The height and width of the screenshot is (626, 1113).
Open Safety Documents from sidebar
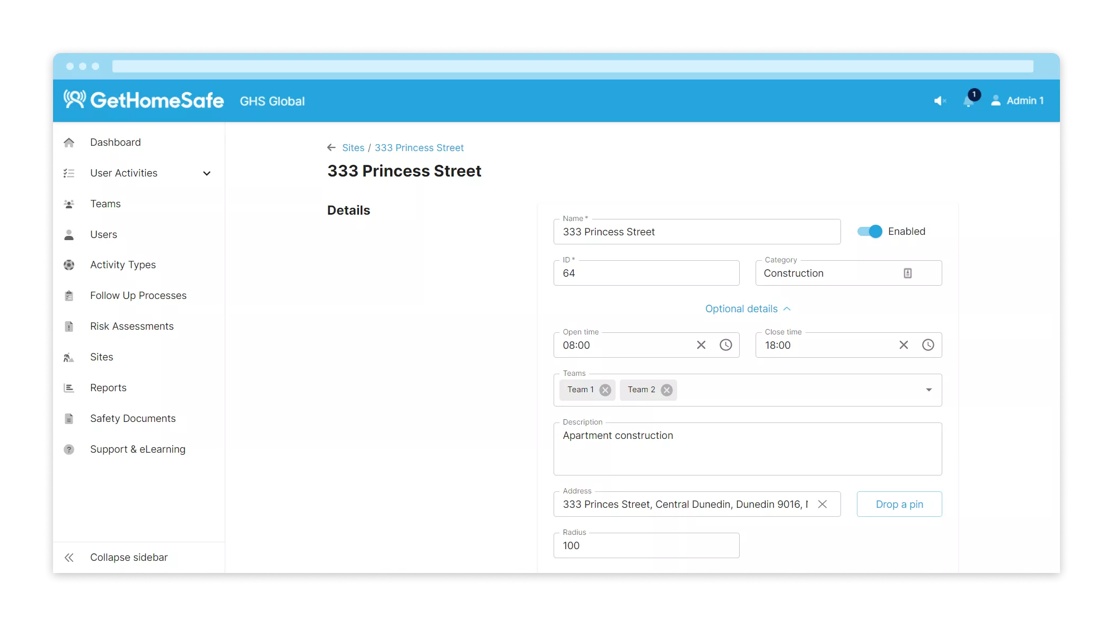pos(133,419)
